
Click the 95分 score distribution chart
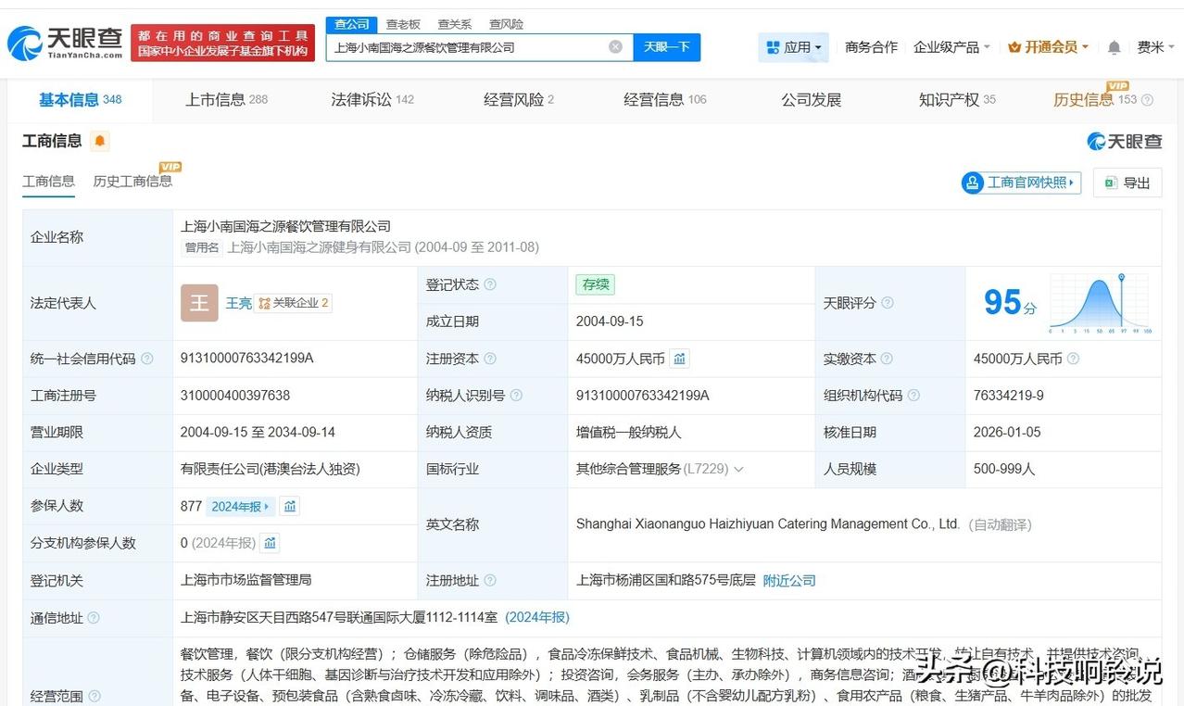[x=1101, y=303]
